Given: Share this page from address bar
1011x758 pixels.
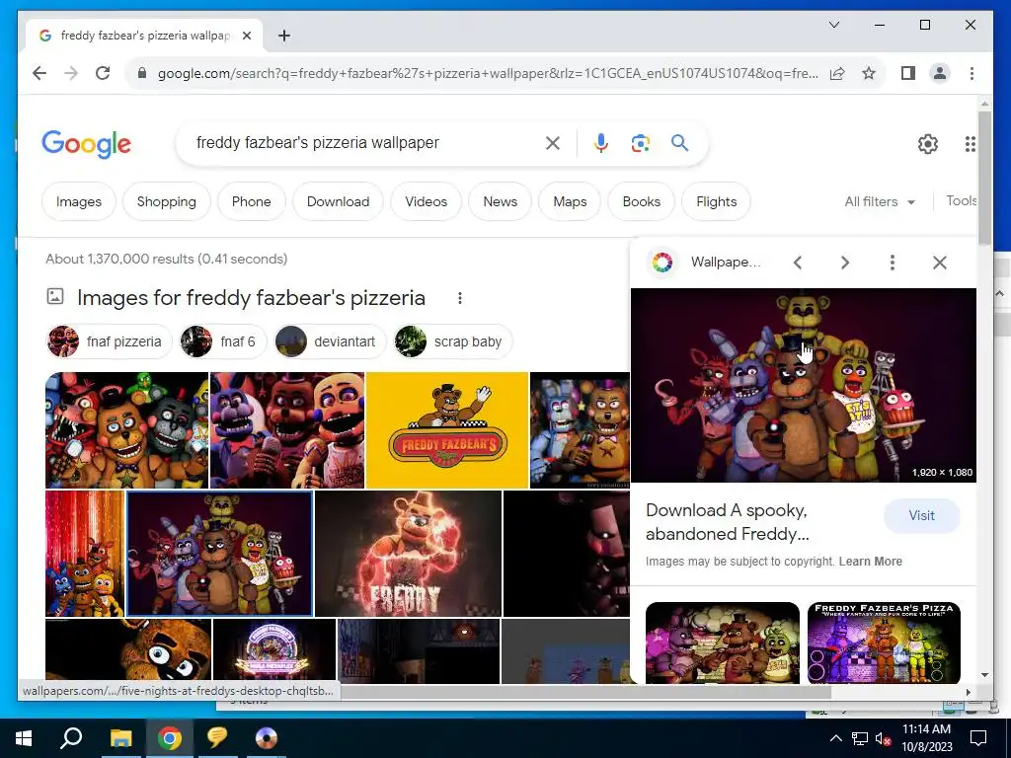Looking at the screenshot, I should coord(837,73).
